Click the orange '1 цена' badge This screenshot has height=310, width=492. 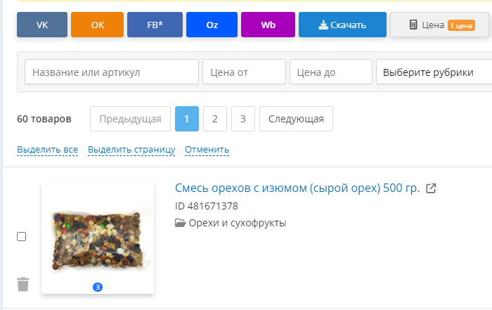[x=461, y=25]
